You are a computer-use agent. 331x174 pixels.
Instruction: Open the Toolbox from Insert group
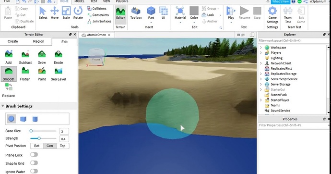click(x=136, y=13)
